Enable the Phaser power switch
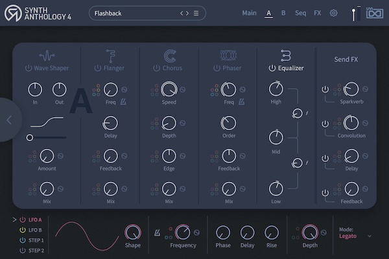 click(217, 68)
